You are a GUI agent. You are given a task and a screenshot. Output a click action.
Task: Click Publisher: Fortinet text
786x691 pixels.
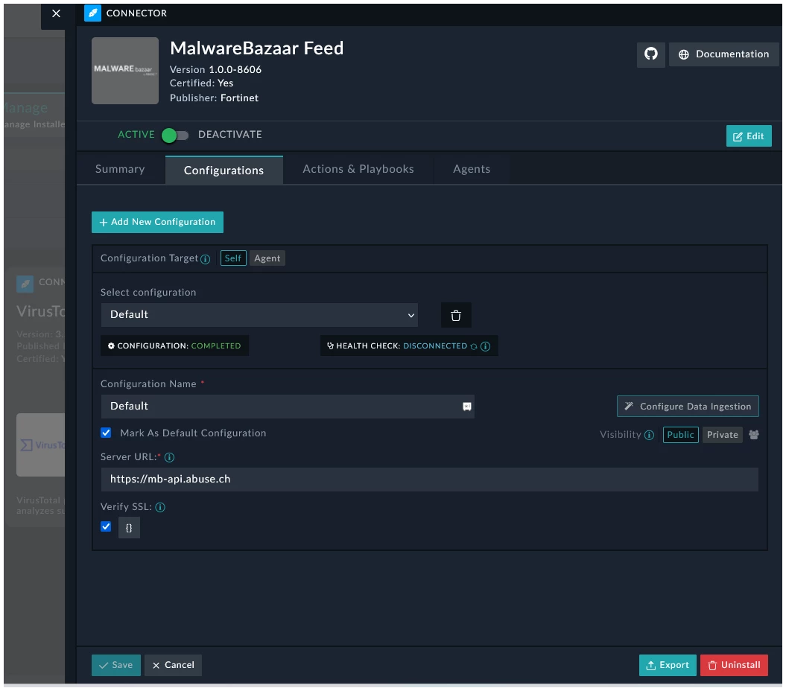coord(214,98)
